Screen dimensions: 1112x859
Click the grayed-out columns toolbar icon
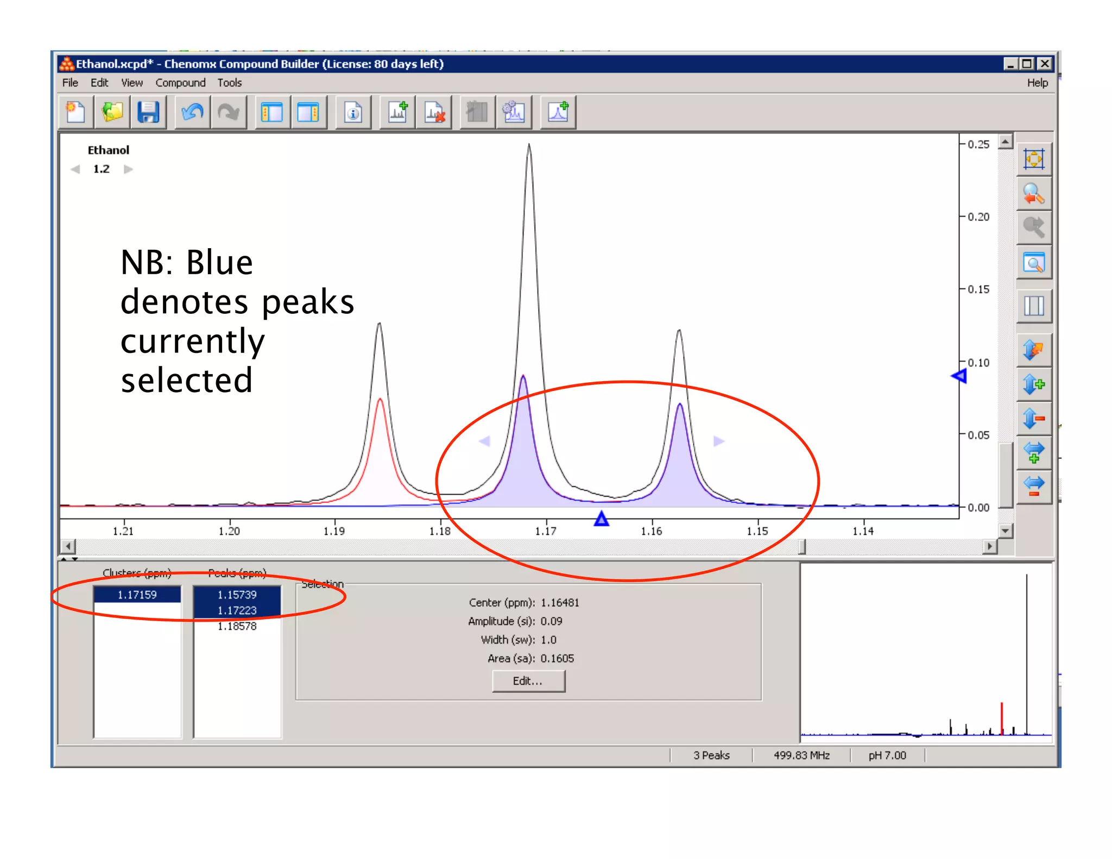pos(477,112)
